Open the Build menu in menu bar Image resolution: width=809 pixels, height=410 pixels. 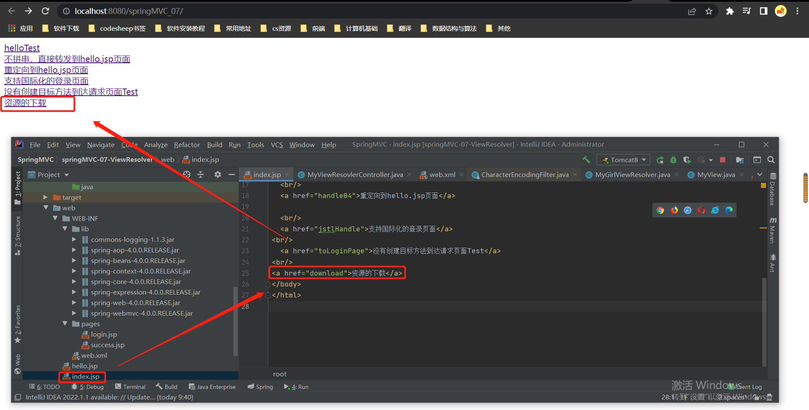click(214, 145)
